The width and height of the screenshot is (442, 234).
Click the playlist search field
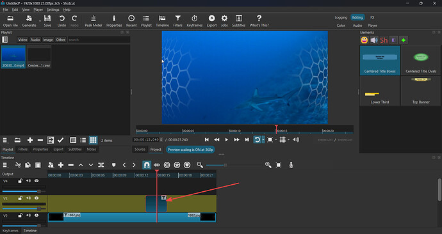click(99, 40)
